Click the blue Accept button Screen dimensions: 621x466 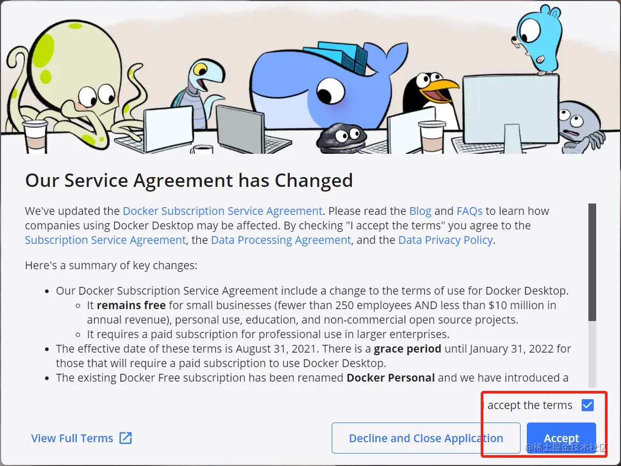click(561, 438)
